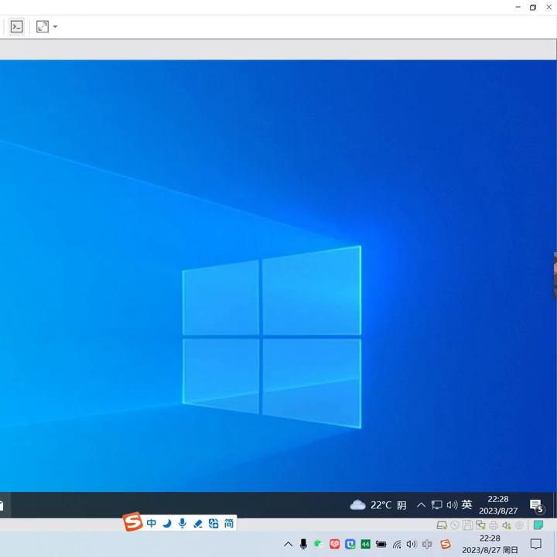Toggle Chinese input mode 中 on Sogou bar
This screenshot has width=557, height=557.
pos(152,523)
